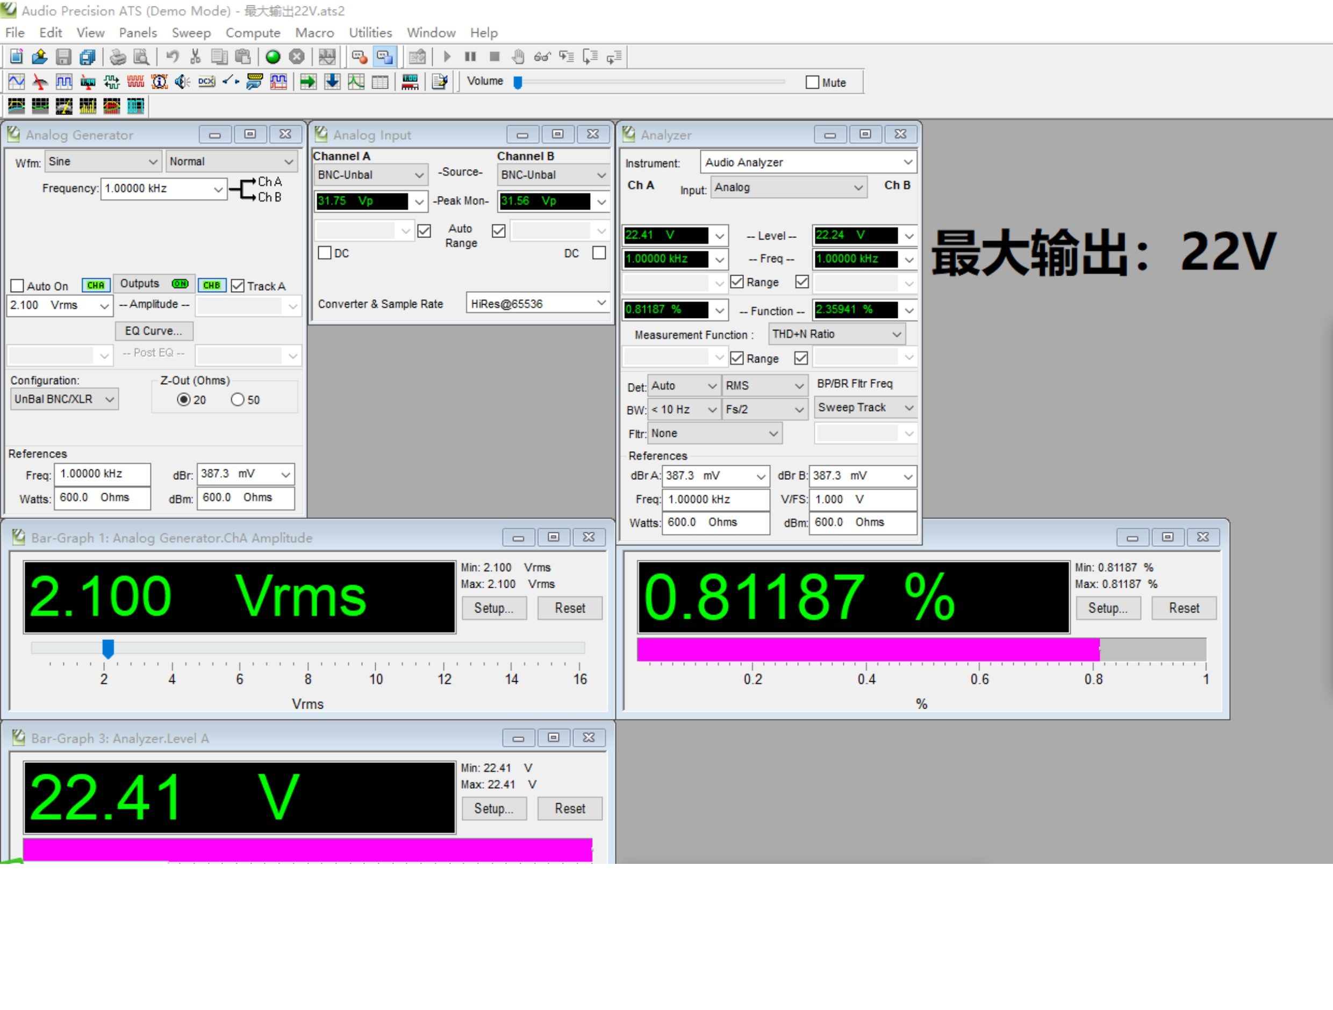1333x1010 pixels.
Task: Expand the Converter & Sample Rate HiRes@65536 dropdown
Action: coord(537,304)
